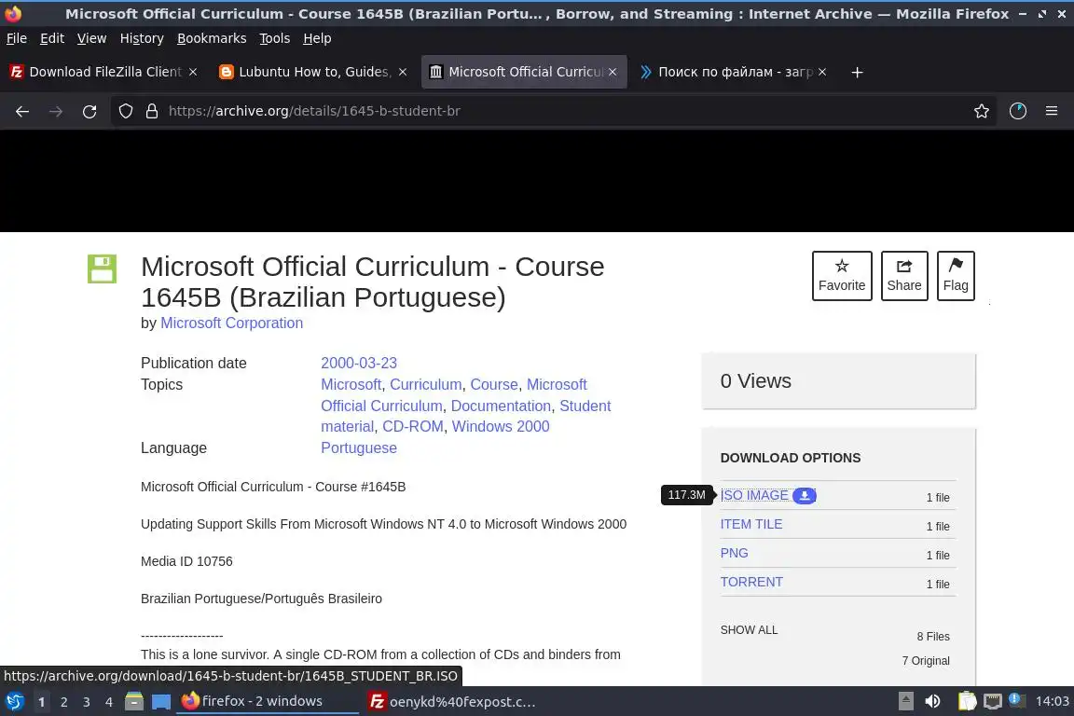
Task: Click the removable media eject tray icon
Action: [x=905, y=701]
